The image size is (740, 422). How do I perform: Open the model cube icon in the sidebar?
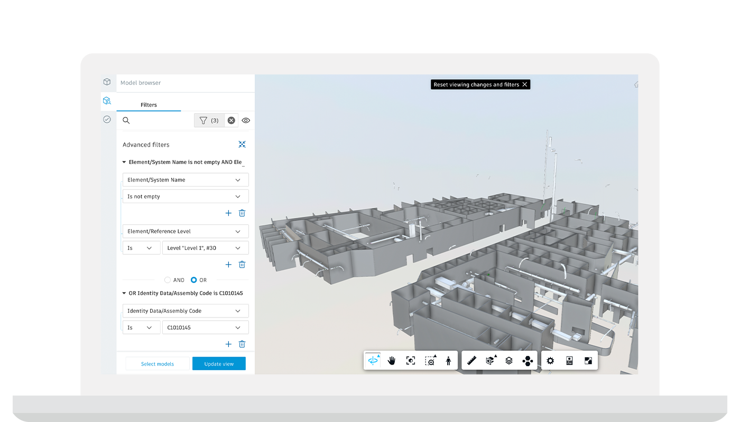107,82
